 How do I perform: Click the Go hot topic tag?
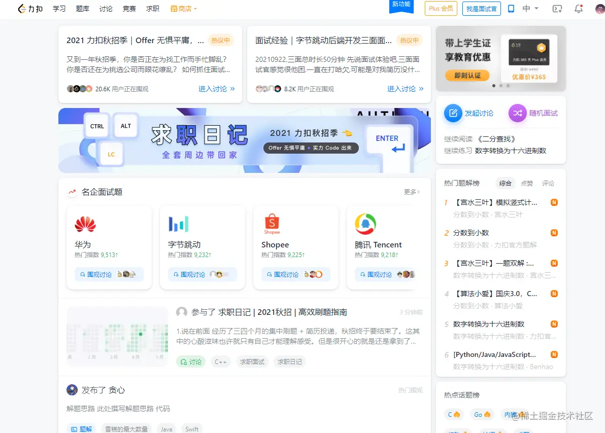click(x=482, y=414)
